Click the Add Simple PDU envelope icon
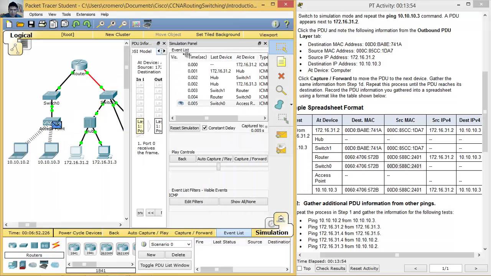 281,135
